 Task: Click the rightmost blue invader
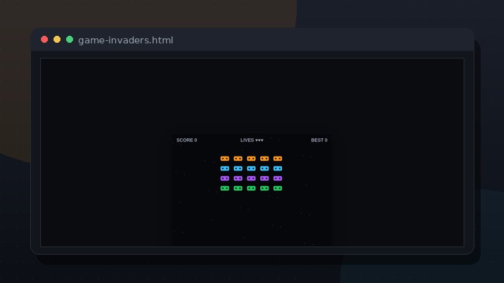[278, 169]
